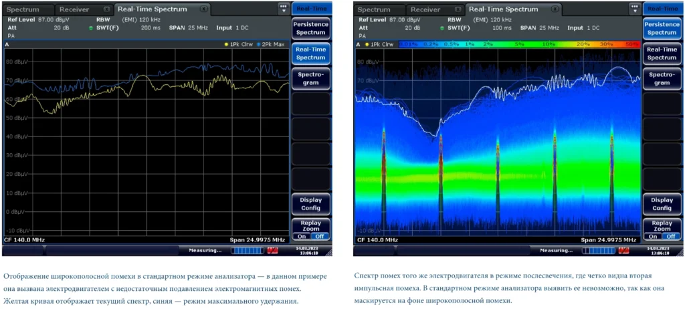Open Spectrogram softkey in left analyzer
685x309 pixels.
(x=311, y=79)
